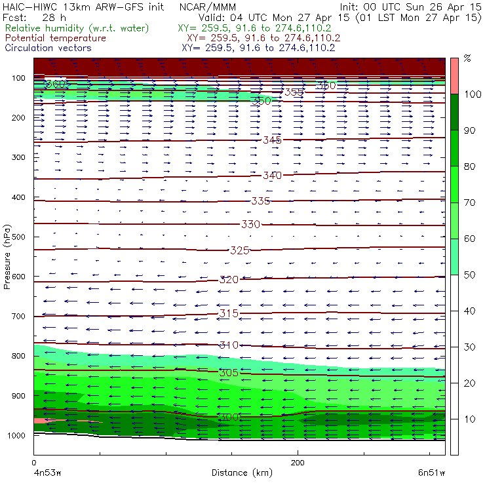Click colorbar tick label '20'

469,383
